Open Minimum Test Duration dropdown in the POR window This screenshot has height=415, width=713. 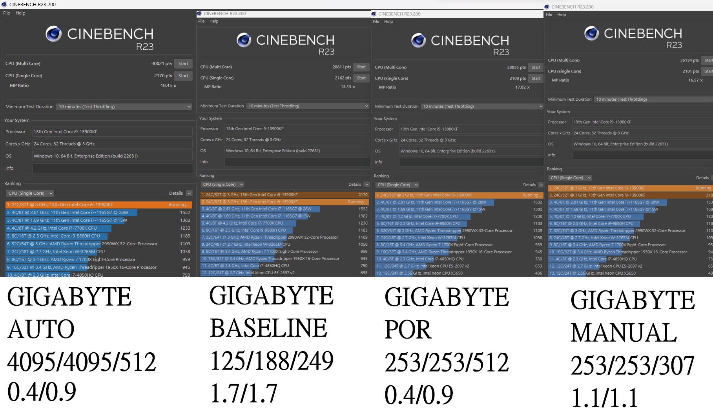coord(483,107)
